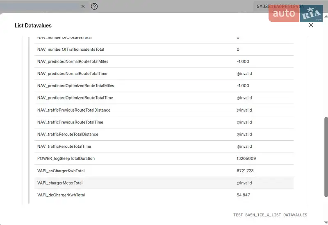This screenshot has height=225, width=328.
Task: Select the NAV_numberOfTrafficIncidentsTotal row
Action: [71, 49]
